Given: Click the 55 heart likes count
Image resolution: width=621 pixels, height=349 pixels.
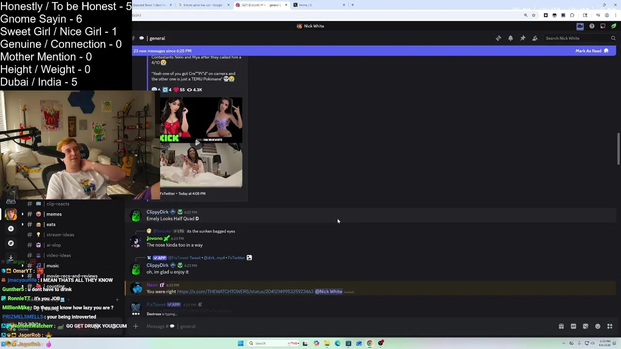Looking at the screenshot, I should pyautogui.click(x=179, y=90).
